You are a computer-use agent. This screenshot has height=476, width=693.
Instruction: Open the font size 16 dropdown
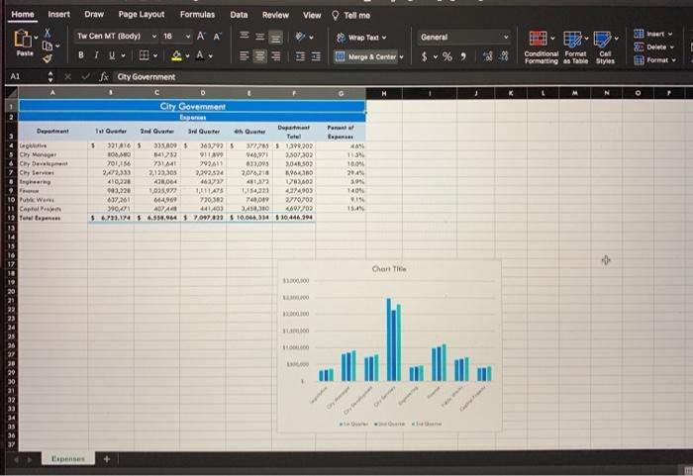pyautogui.click(x=188, y=37)
